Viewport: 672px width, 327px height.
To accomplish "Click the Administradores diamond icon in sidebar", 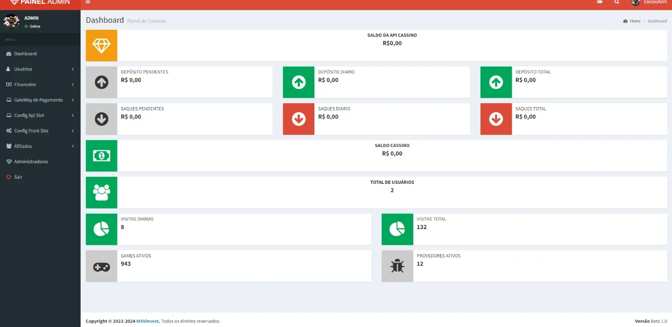I will [9, 161].
